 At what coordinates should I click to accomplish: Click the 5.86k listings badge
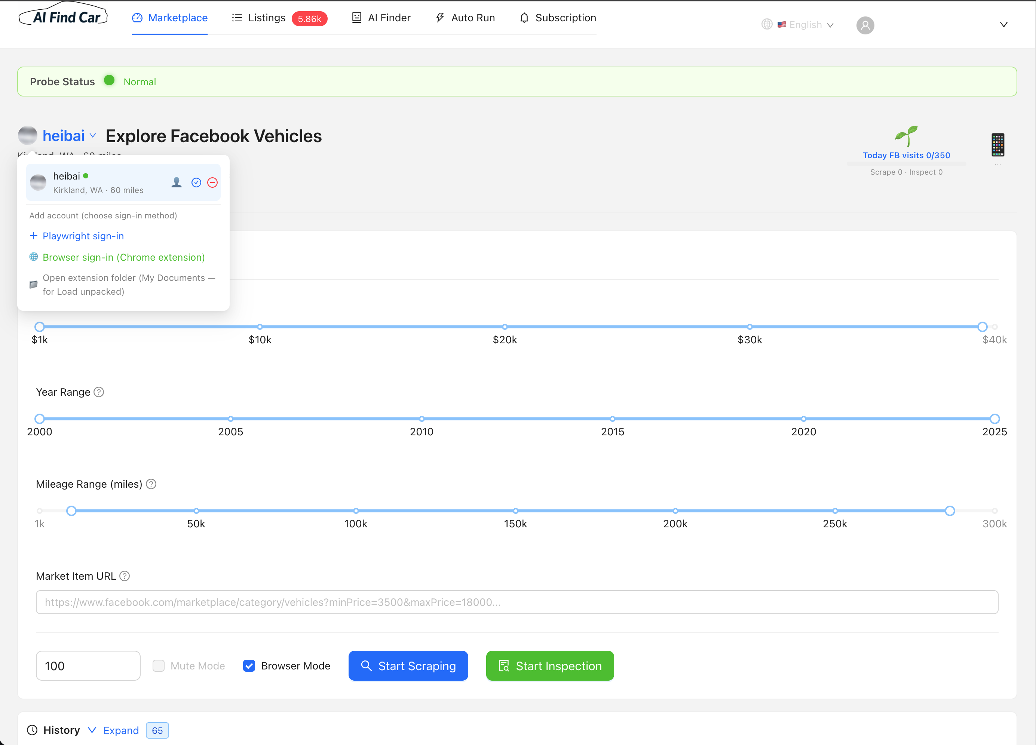309,19
